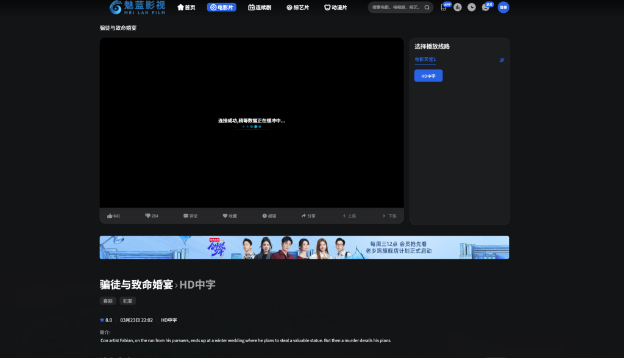Select the HD中字 playback source

pyautogui.click(x=428, y=75)
